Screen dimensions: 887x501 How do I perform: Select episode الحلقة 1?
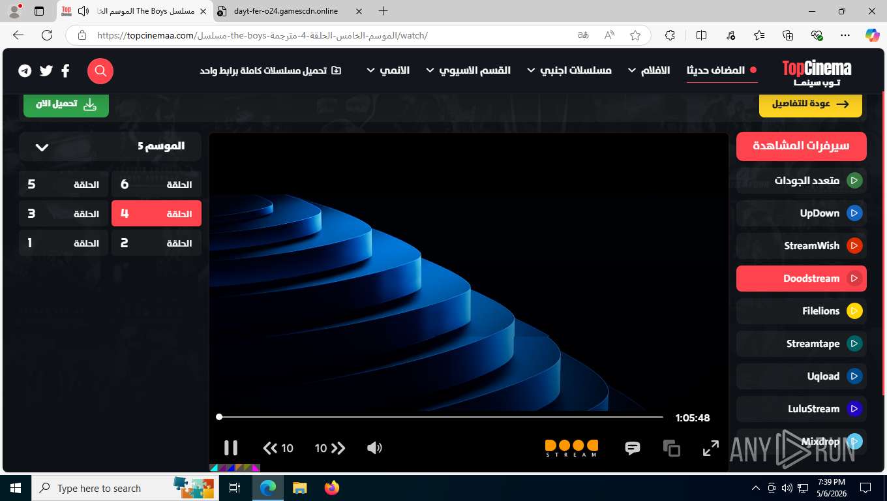click(63, 243)
